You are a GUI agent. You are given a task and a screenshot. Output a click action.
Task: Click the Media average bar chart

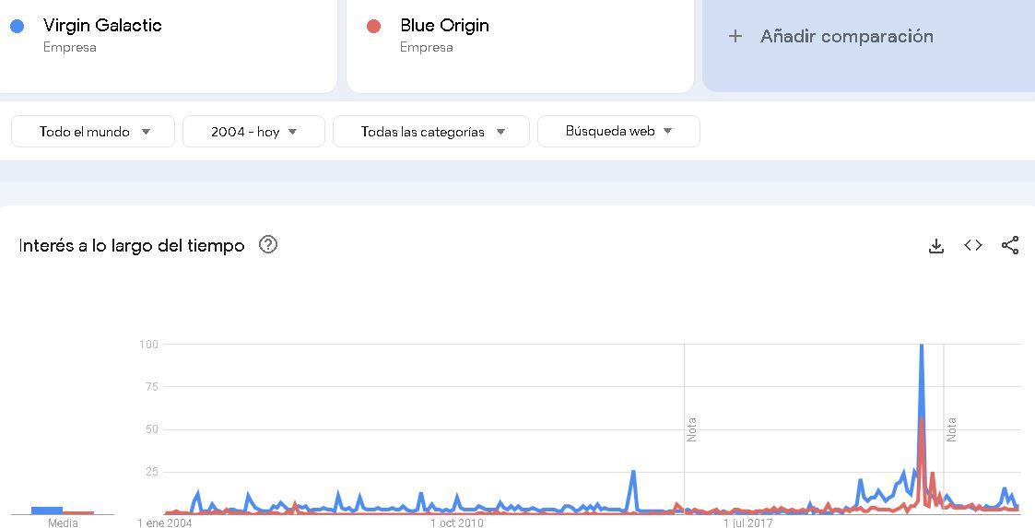click(x=63, y=510)
